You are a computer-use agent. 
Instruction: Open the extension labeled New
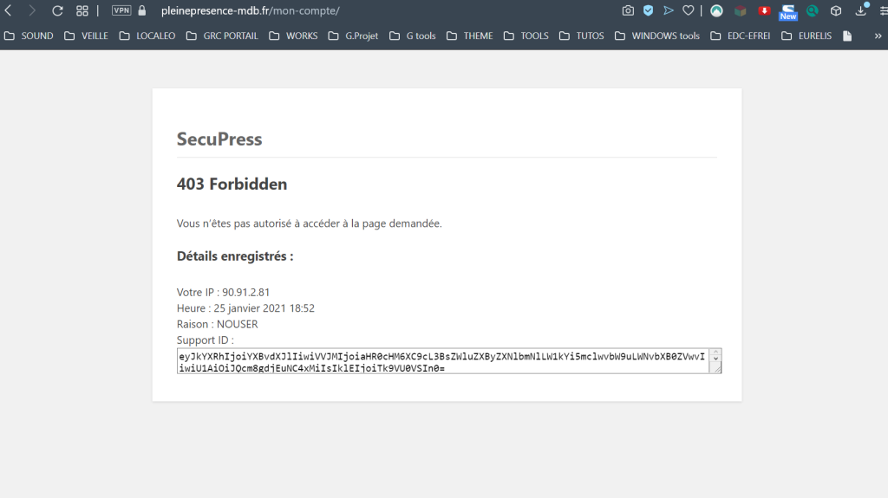pos(788,12)
